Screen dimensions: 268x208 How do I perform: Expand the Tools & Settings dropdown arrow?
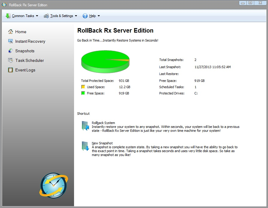76,16
